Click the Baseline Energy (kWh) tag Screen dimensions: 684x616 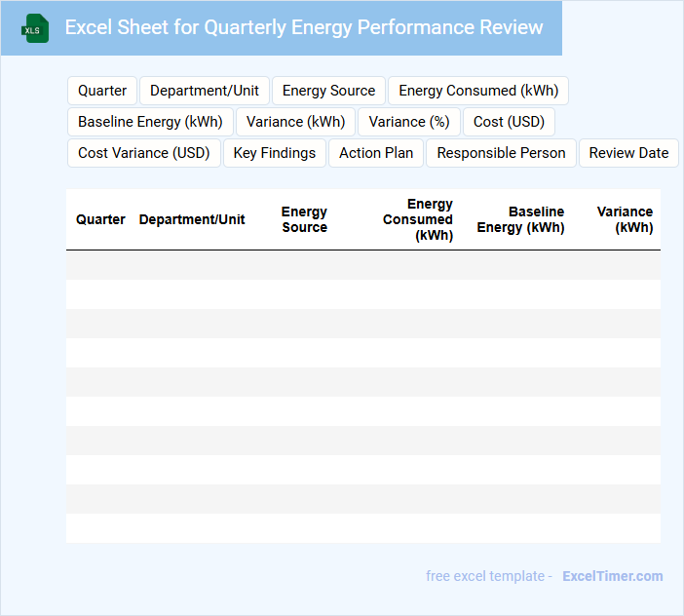pos(150,122)
